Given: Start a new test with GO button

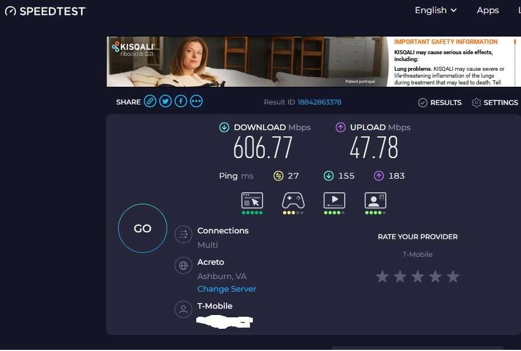Looking at the screenshot, I should [x=142, y=228].
